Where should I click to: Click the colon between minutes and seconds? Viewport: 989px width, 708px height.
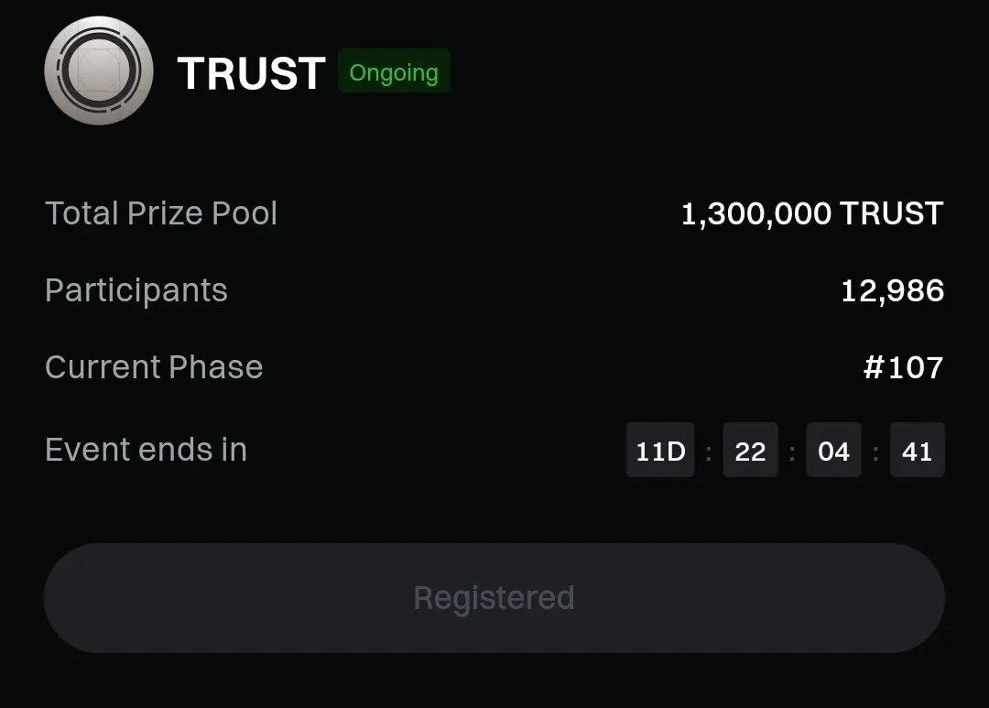click(875, 452)
